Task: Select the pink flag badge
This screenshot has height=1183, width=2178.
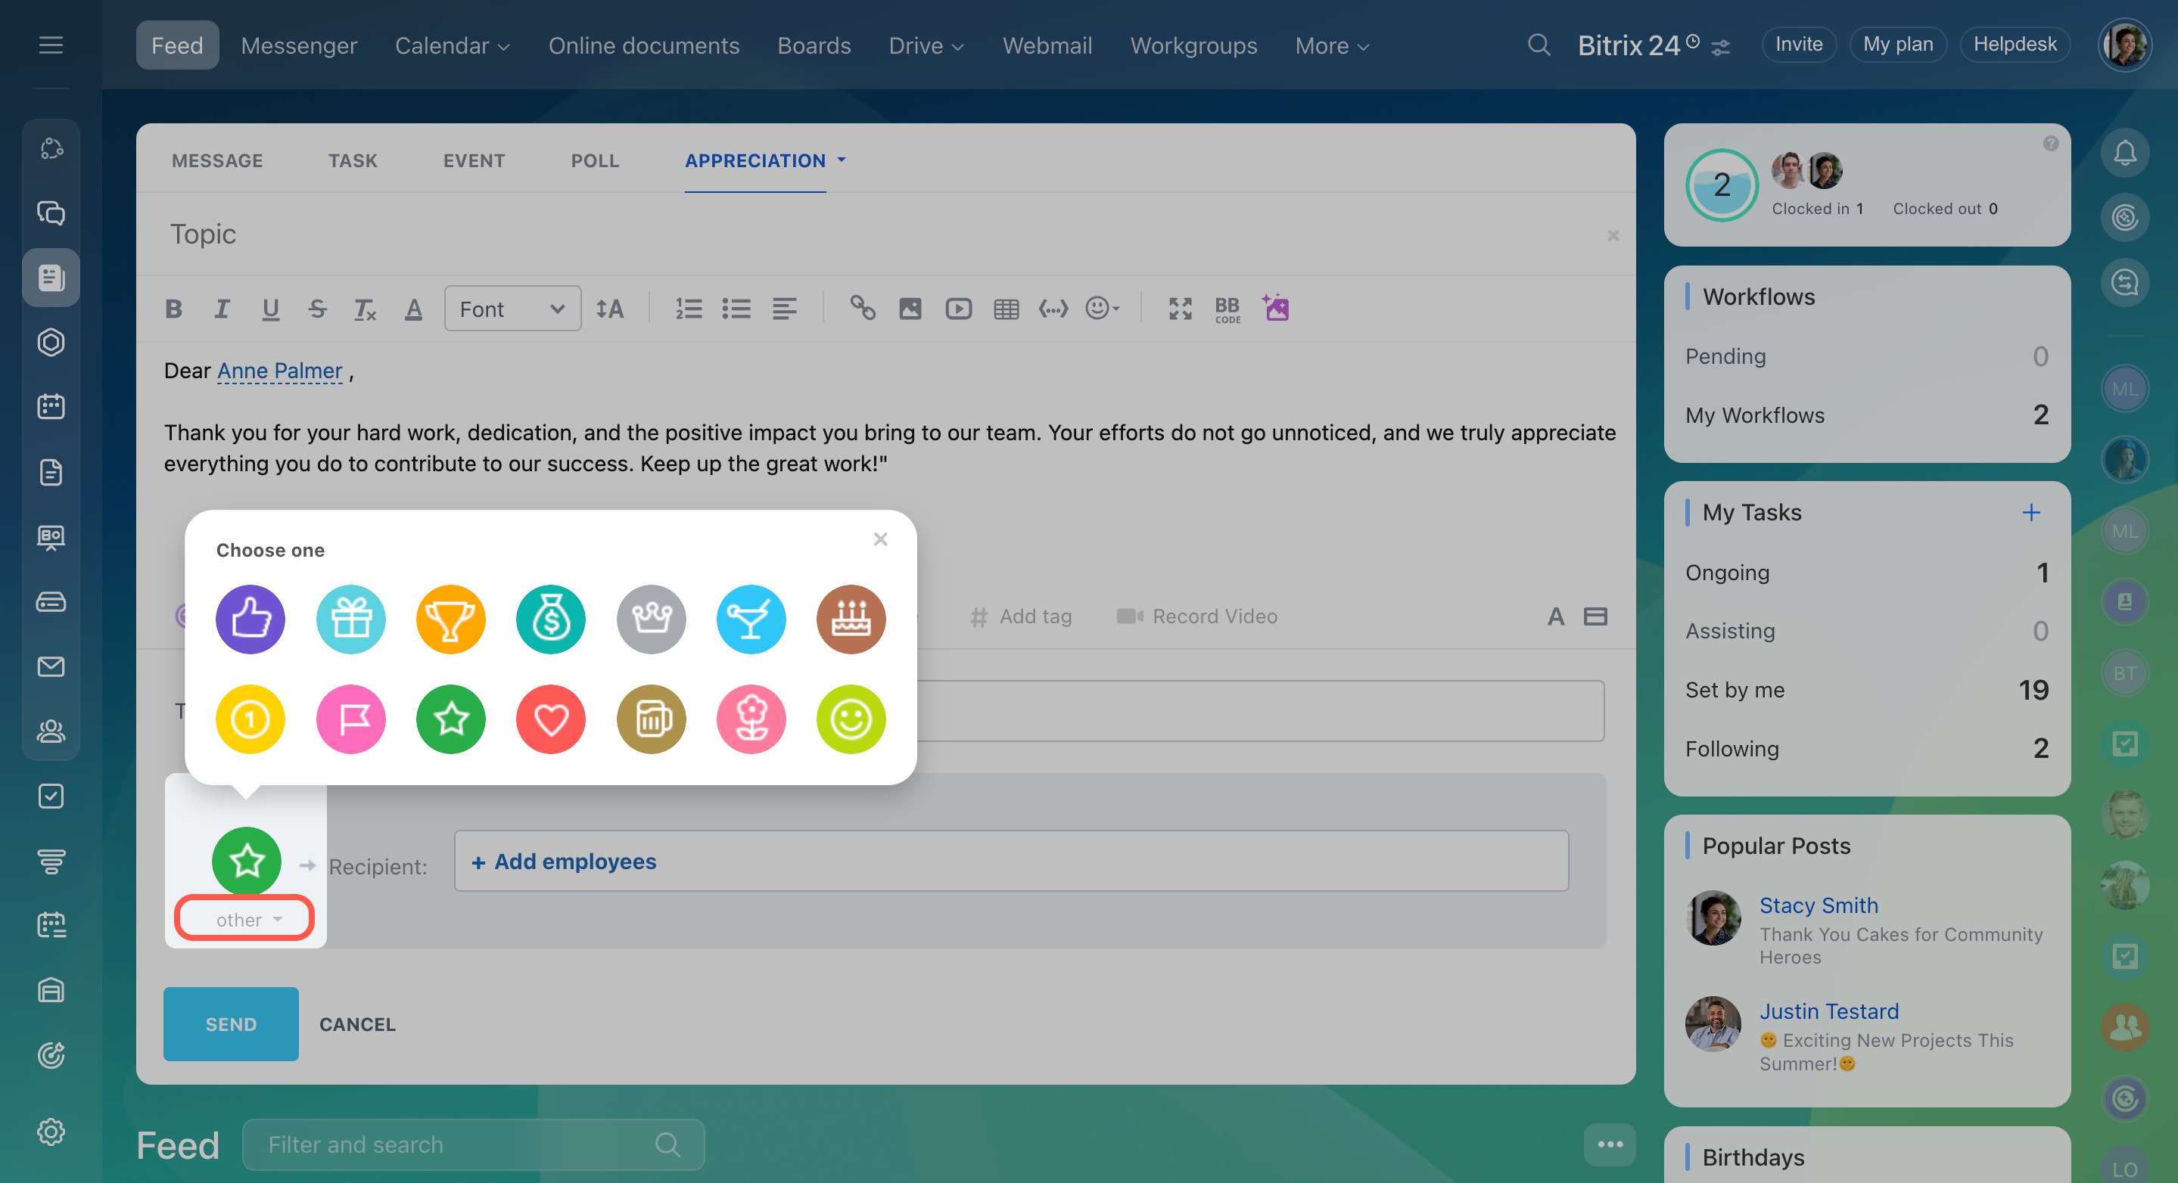Action: [x=351, y=719]
